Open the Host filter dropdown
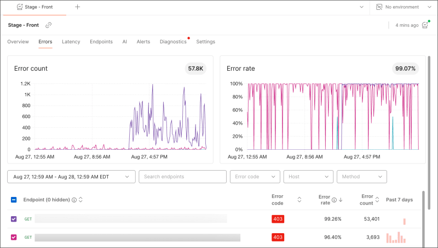Screen dimensions: 438x248 (308, 177)
